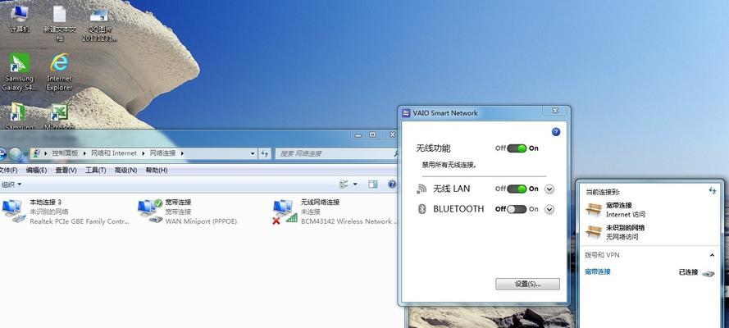The width and height of the screenshot is (729, 328).
Task: Open the Microsoft Excel desktop shortcut
Action: [x=60, y=116]
